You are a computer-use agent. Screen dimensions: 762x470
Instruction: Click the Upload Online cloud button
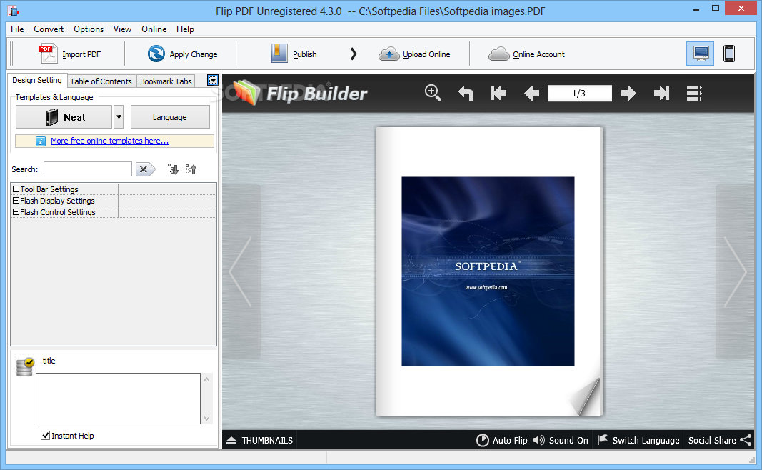click(414, 54)
